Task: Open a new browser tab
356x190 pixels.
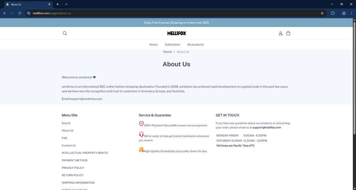Action: [58, 4]
